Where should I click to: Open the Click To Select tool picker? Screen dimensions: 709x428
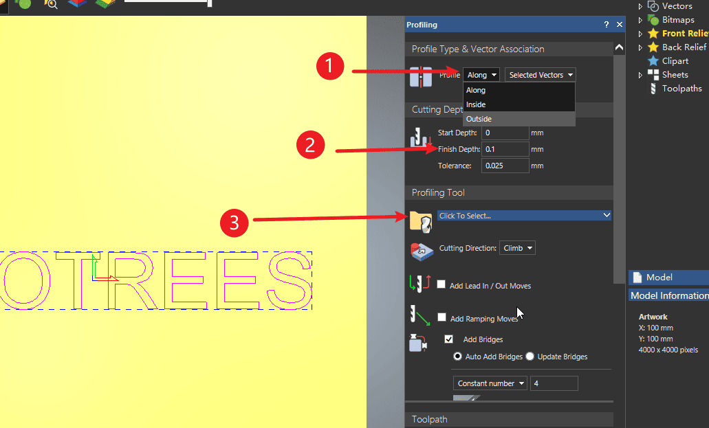524,216
